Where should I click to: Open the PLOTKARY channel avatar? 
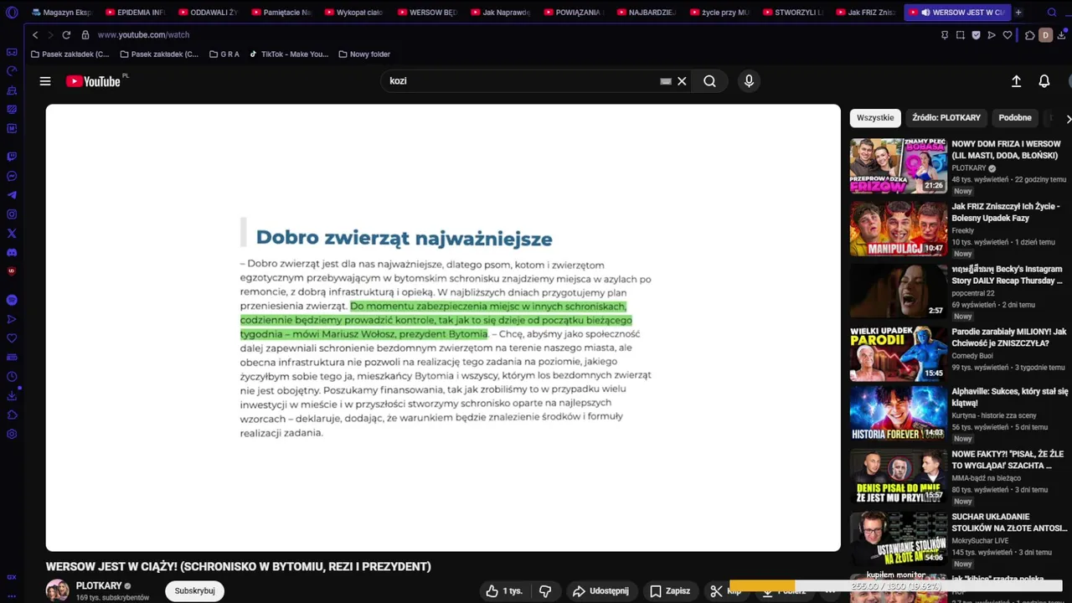coord(58,590)
